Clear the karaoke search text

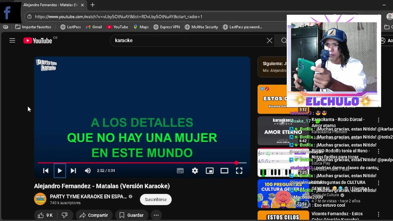click(269, 41)
